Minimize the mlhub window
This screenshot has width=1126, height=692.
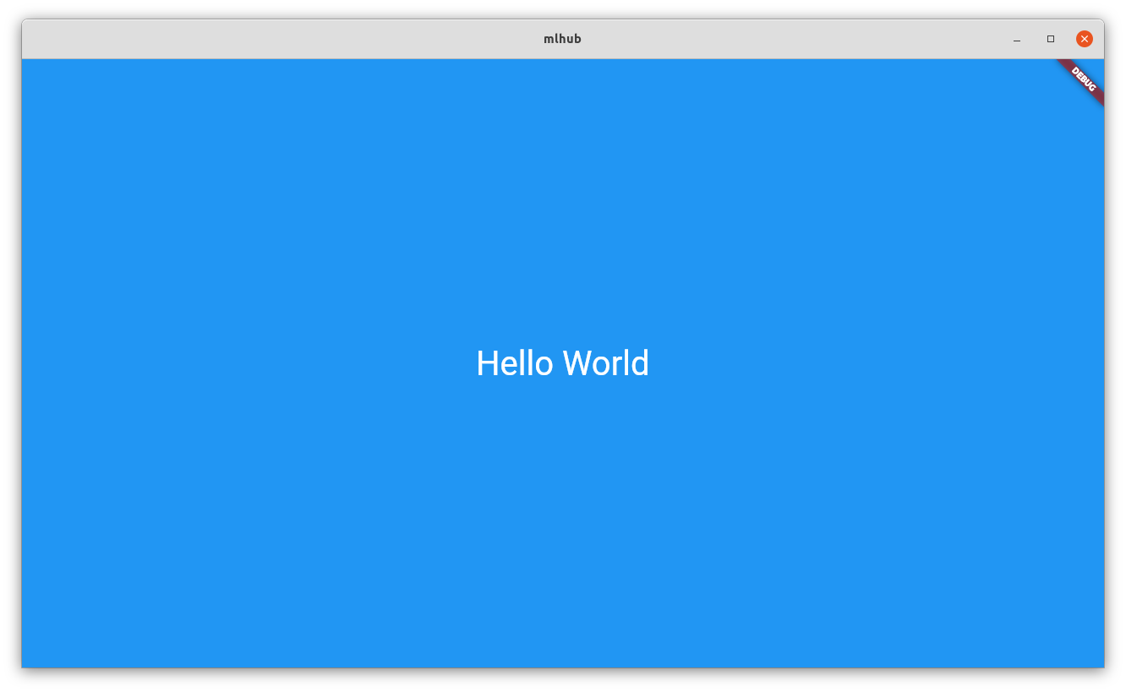click(x=1017, y=39)
